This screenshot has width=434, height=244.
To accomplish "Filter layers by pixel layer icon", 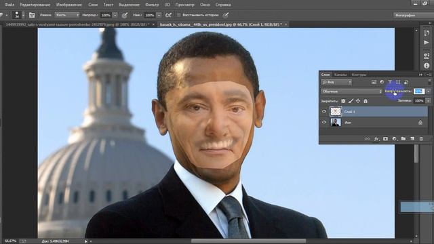I will (374, 82).
